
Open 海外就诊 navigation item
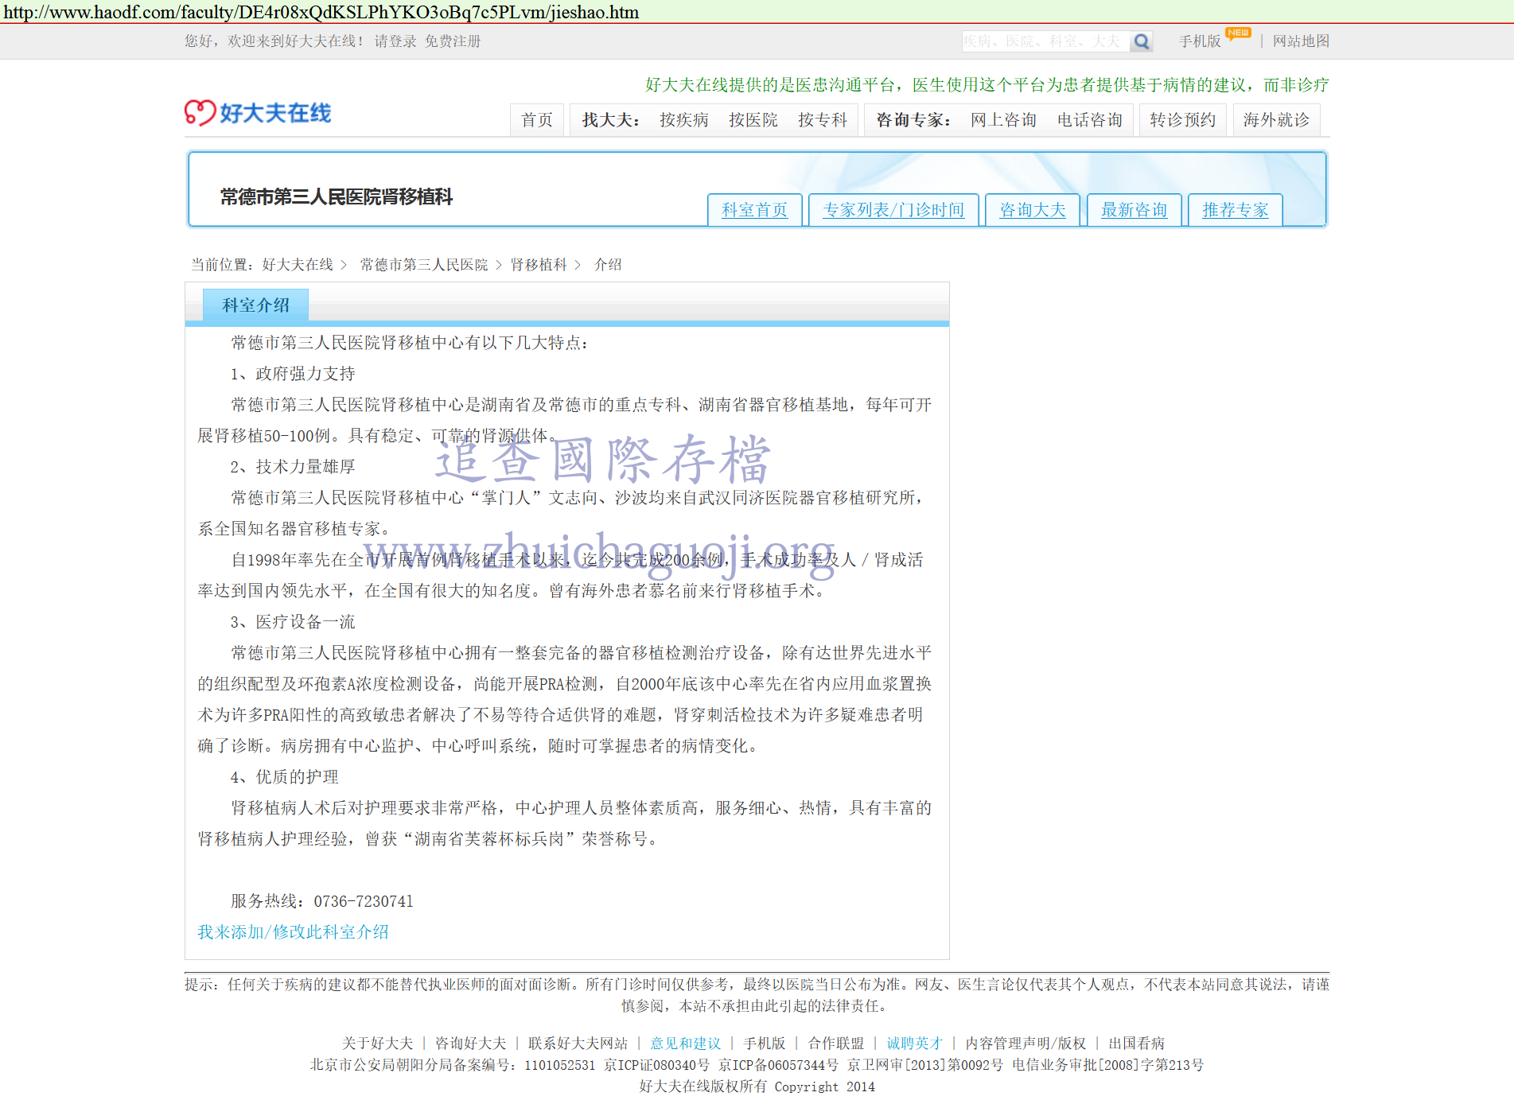[1276, 120]
